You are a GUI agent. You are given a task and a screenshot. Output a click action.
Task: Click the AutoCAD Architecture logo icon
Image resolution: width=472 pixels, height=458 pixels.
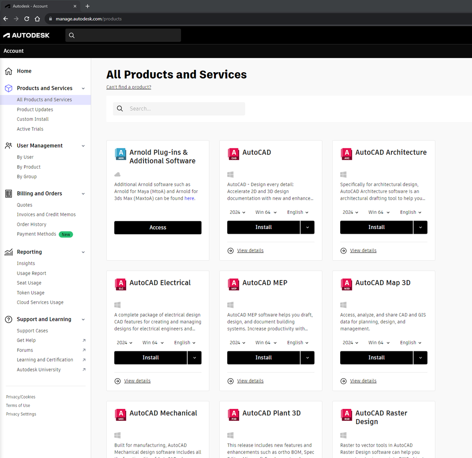coord(346,154)
